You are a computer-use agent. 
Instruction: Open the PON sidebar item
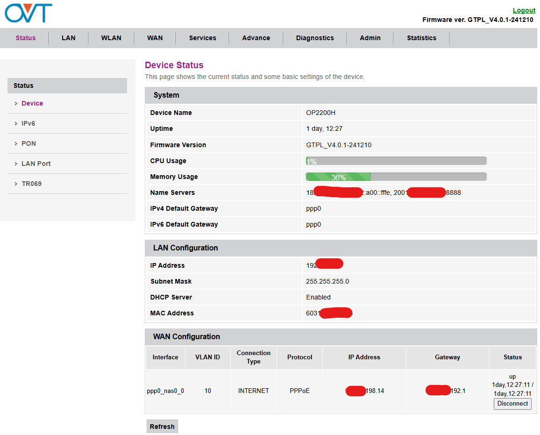pyautogui.click(x=29, y=143)
